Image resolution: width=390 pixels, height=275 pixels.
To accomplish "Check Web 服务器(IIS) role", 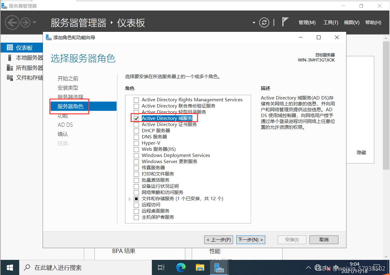I will (136, 149).
